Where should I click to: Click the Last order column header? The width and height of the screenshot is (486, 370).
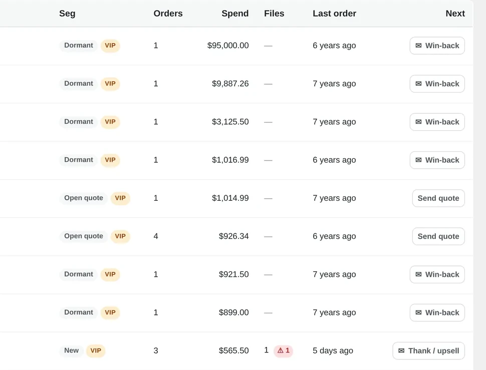coord(334,14)
